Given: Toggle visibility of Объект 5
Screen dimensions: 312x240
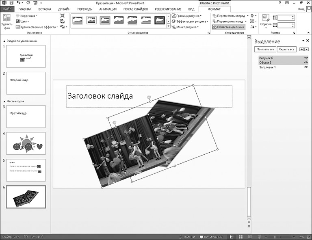Looking at the screenshot, I should (x=306, y=63).
